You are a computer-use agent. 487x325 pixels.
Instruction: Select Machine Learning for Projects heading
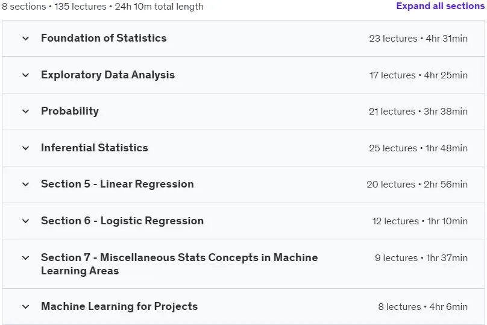tap(119, 306)
